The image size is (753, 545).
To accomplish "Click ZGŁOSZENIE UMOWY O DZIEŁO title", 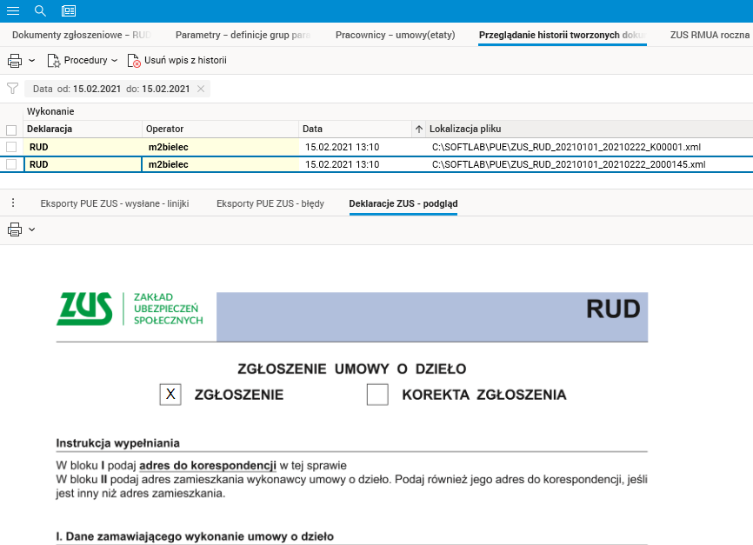I will coord(351,369).
